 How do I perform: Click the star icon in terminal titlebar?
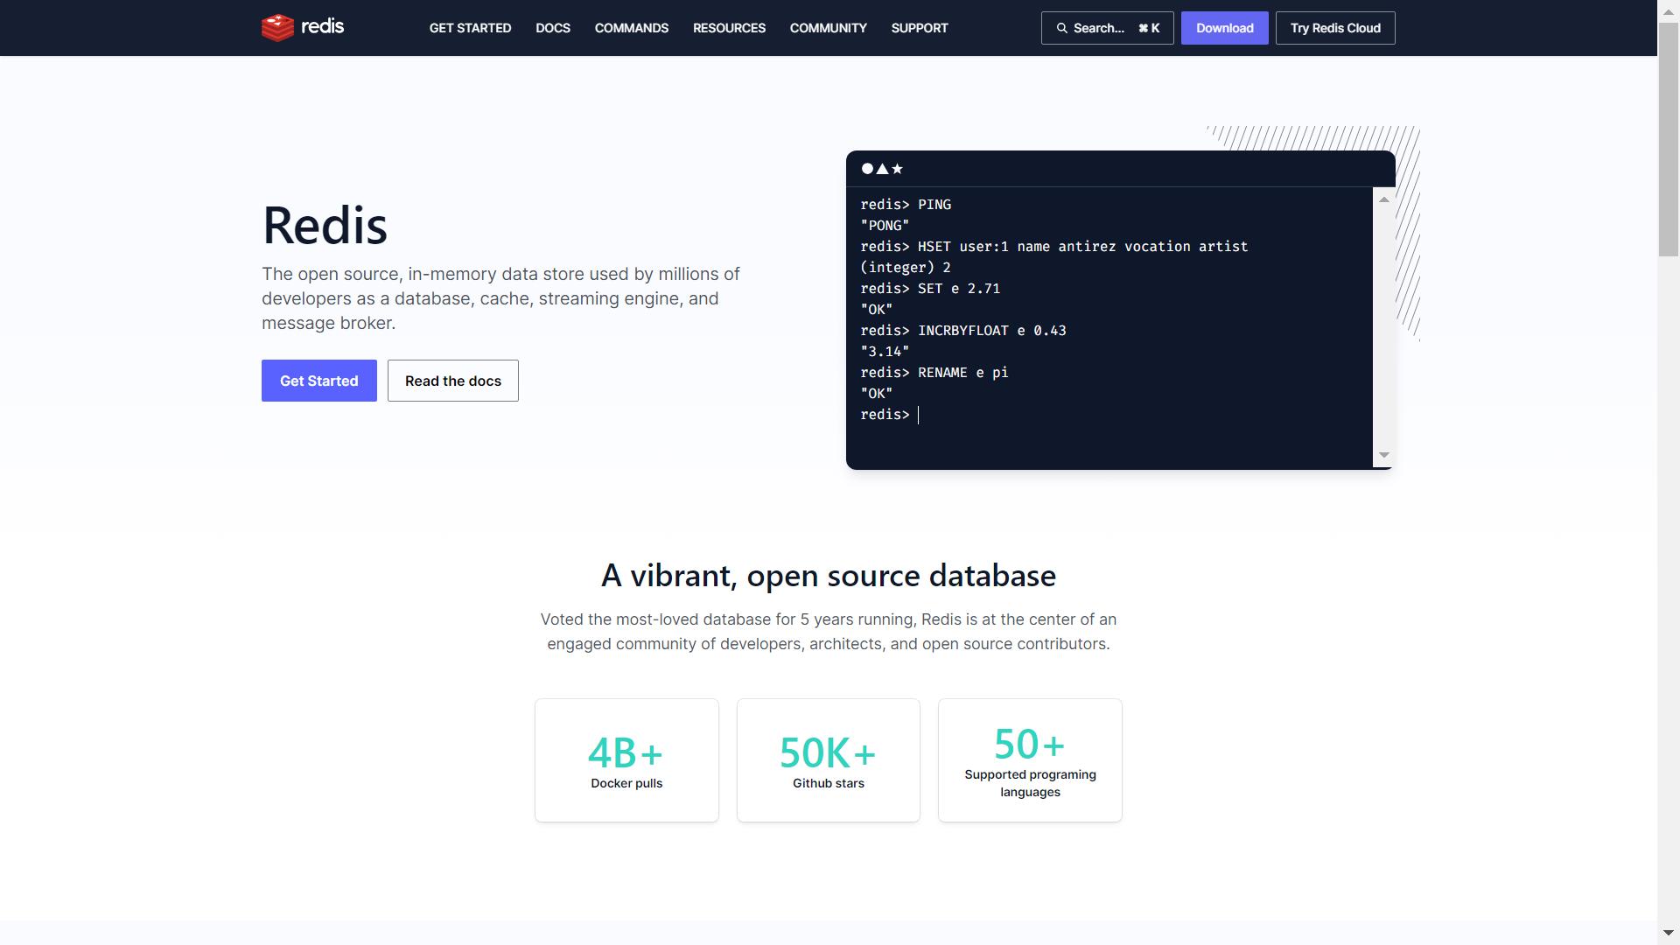click(897, 169)
